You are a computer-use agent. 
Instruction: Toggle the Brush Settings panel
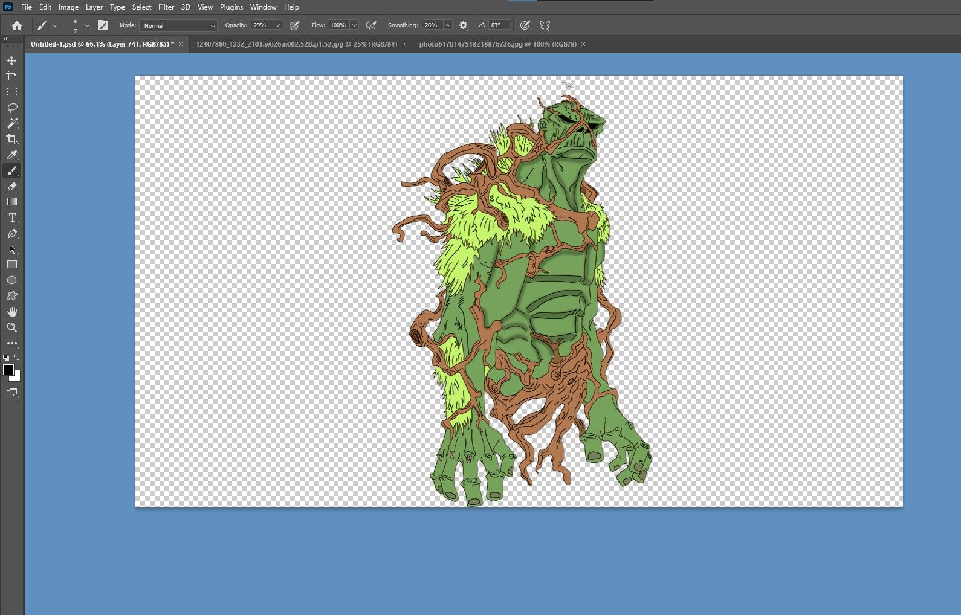[x=103, y=25]
